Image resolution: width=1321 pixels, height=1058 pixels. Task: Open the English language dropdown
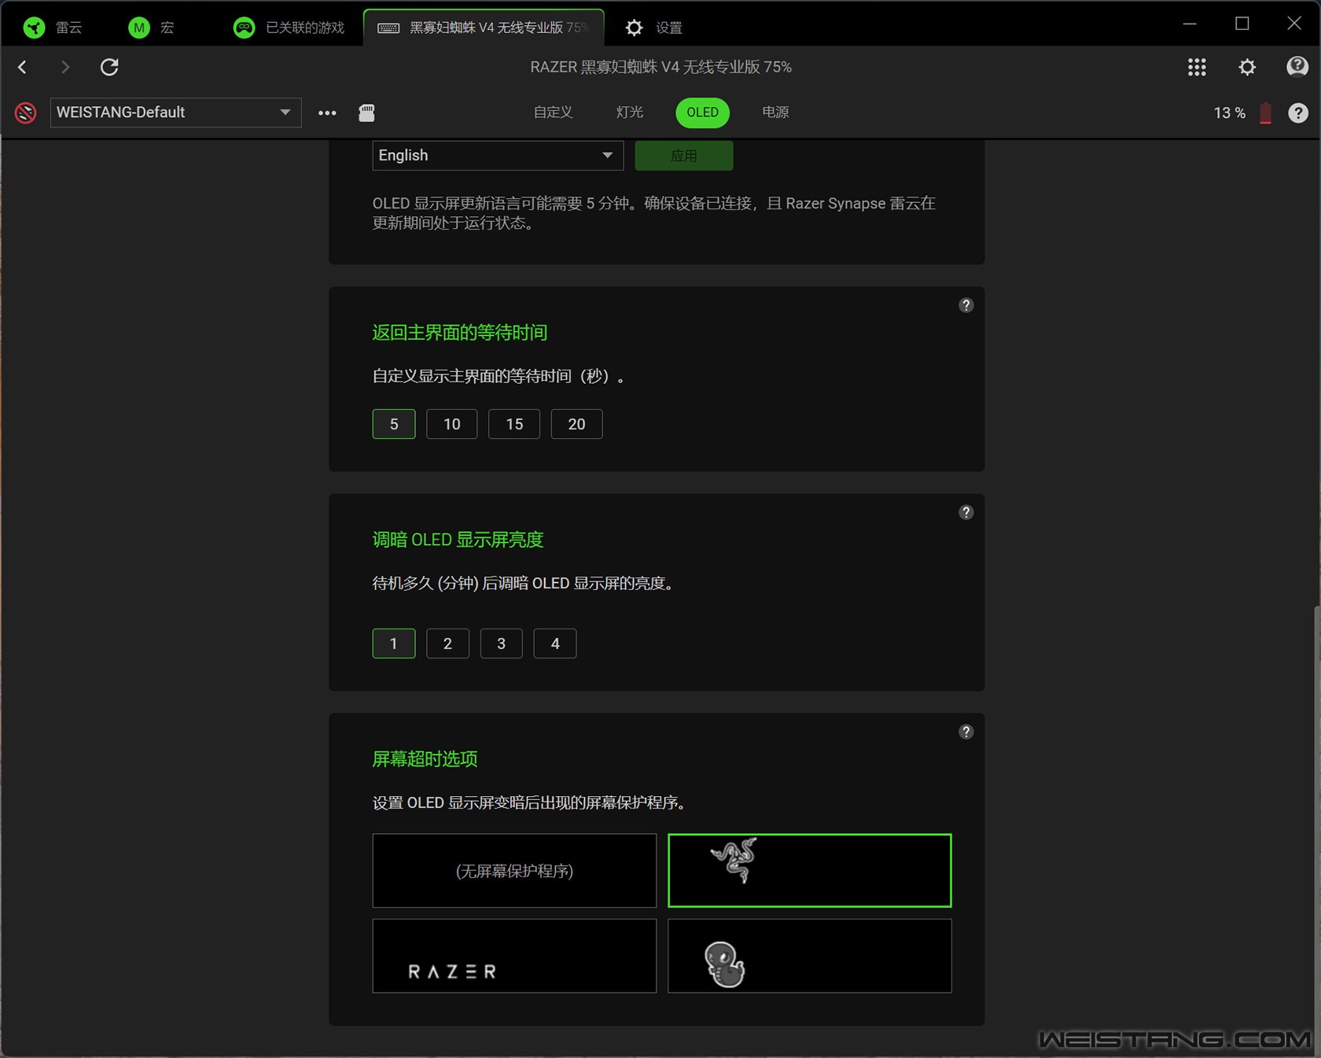point(498,155)
